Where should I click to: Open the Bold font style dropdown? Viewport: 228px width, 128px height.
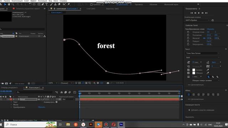[x=203, y=58]
